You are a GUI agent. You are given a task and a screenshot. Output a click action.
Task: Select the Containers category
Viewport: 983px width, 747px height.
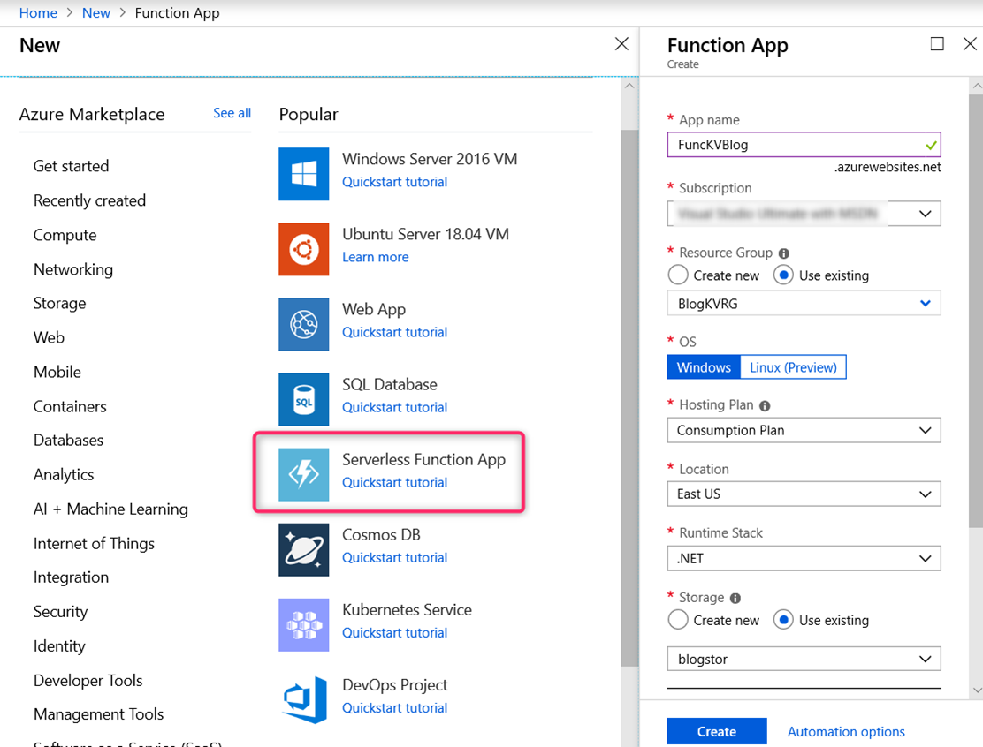click(70, 406)
